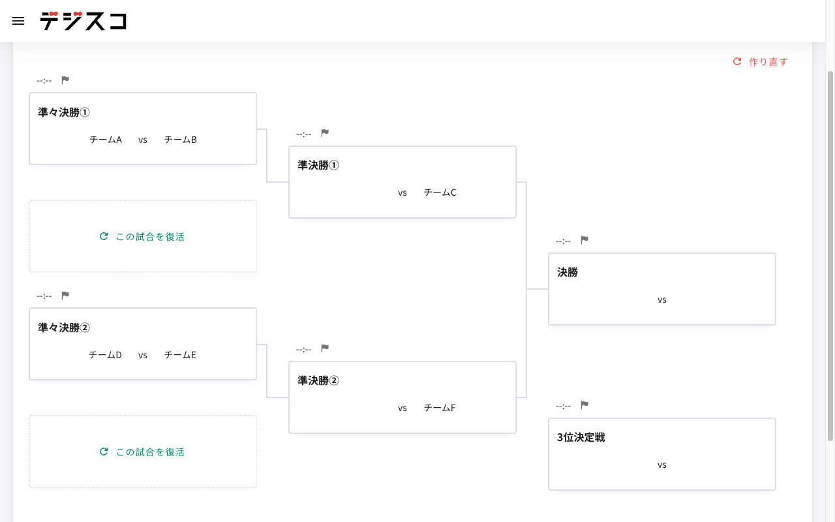
Task: Click the flag icon above 準々決勝①
Action: click(64, 80)
